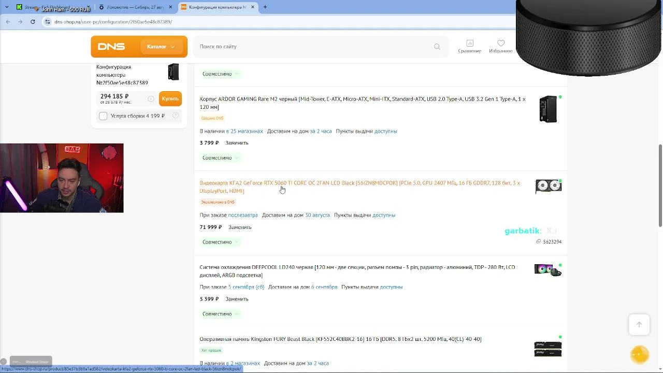Click info icon next to 294 185 ₽ price
The width and height of the screenshot is (663, 373).
pyautogui.click(x=151, y=99)
